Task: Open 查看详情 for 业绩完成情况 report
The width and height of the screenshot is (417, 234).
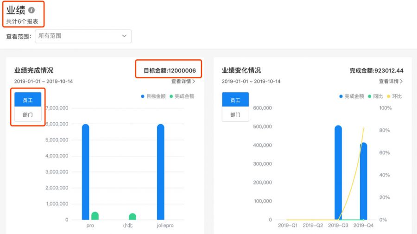Action: pos(183,82)
